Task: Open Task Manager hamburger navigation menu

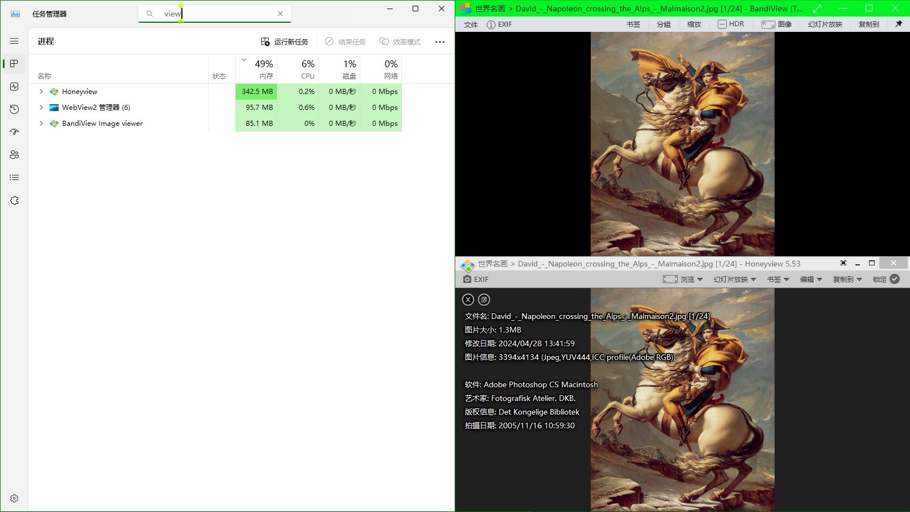Action: tap(14, 41)
